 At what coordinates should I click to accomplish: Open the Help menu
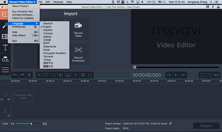pos(69,2)
